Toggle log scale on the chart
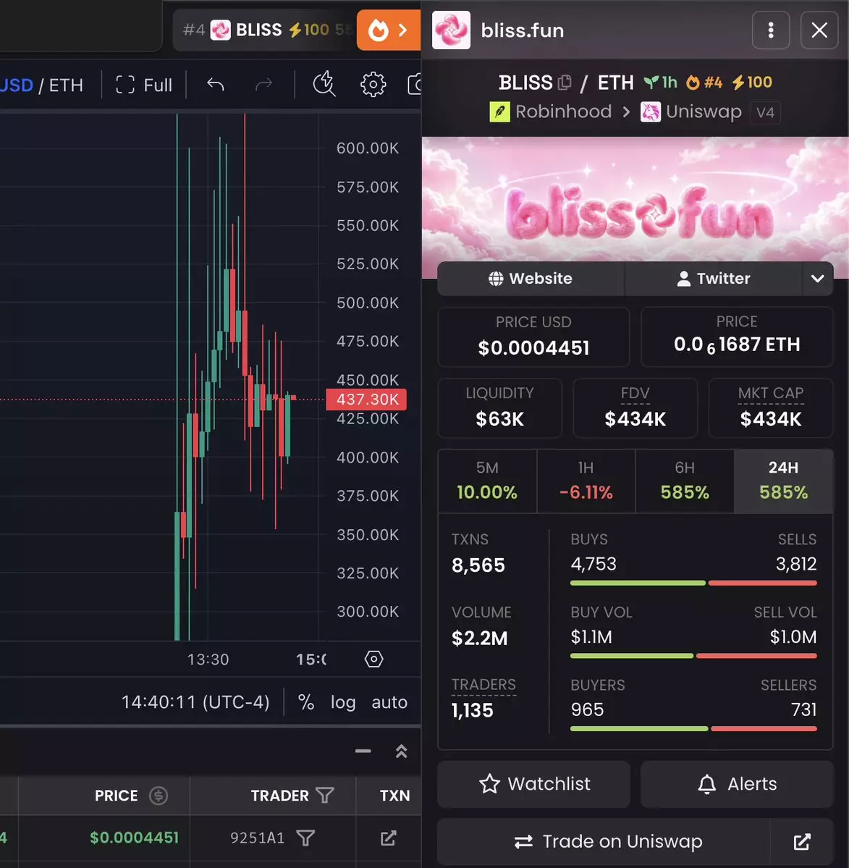This screenshot has width=849, height=868. (343, 702)
